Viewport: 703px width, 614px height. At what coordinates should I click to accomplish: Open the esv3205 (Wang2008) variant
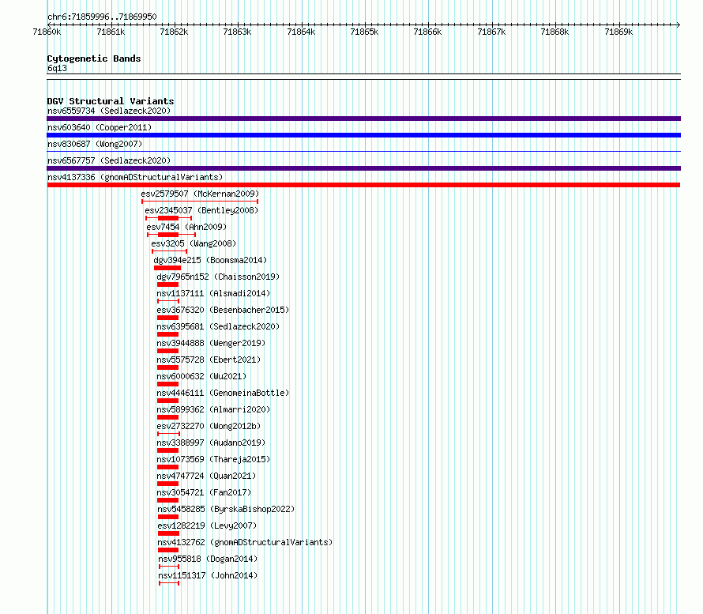(x=194, y=243)
